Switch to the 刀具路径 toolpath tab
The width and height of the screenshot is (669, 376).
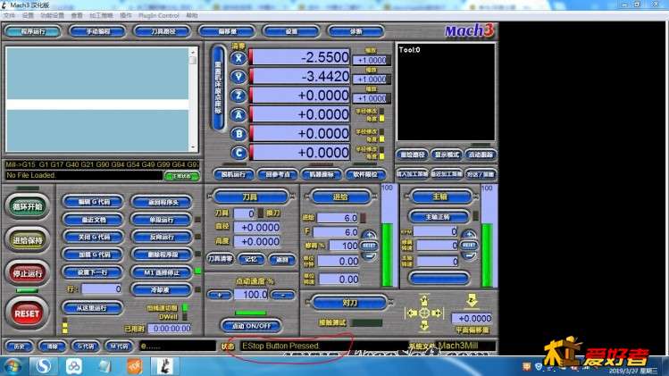(x=163, y=31)
